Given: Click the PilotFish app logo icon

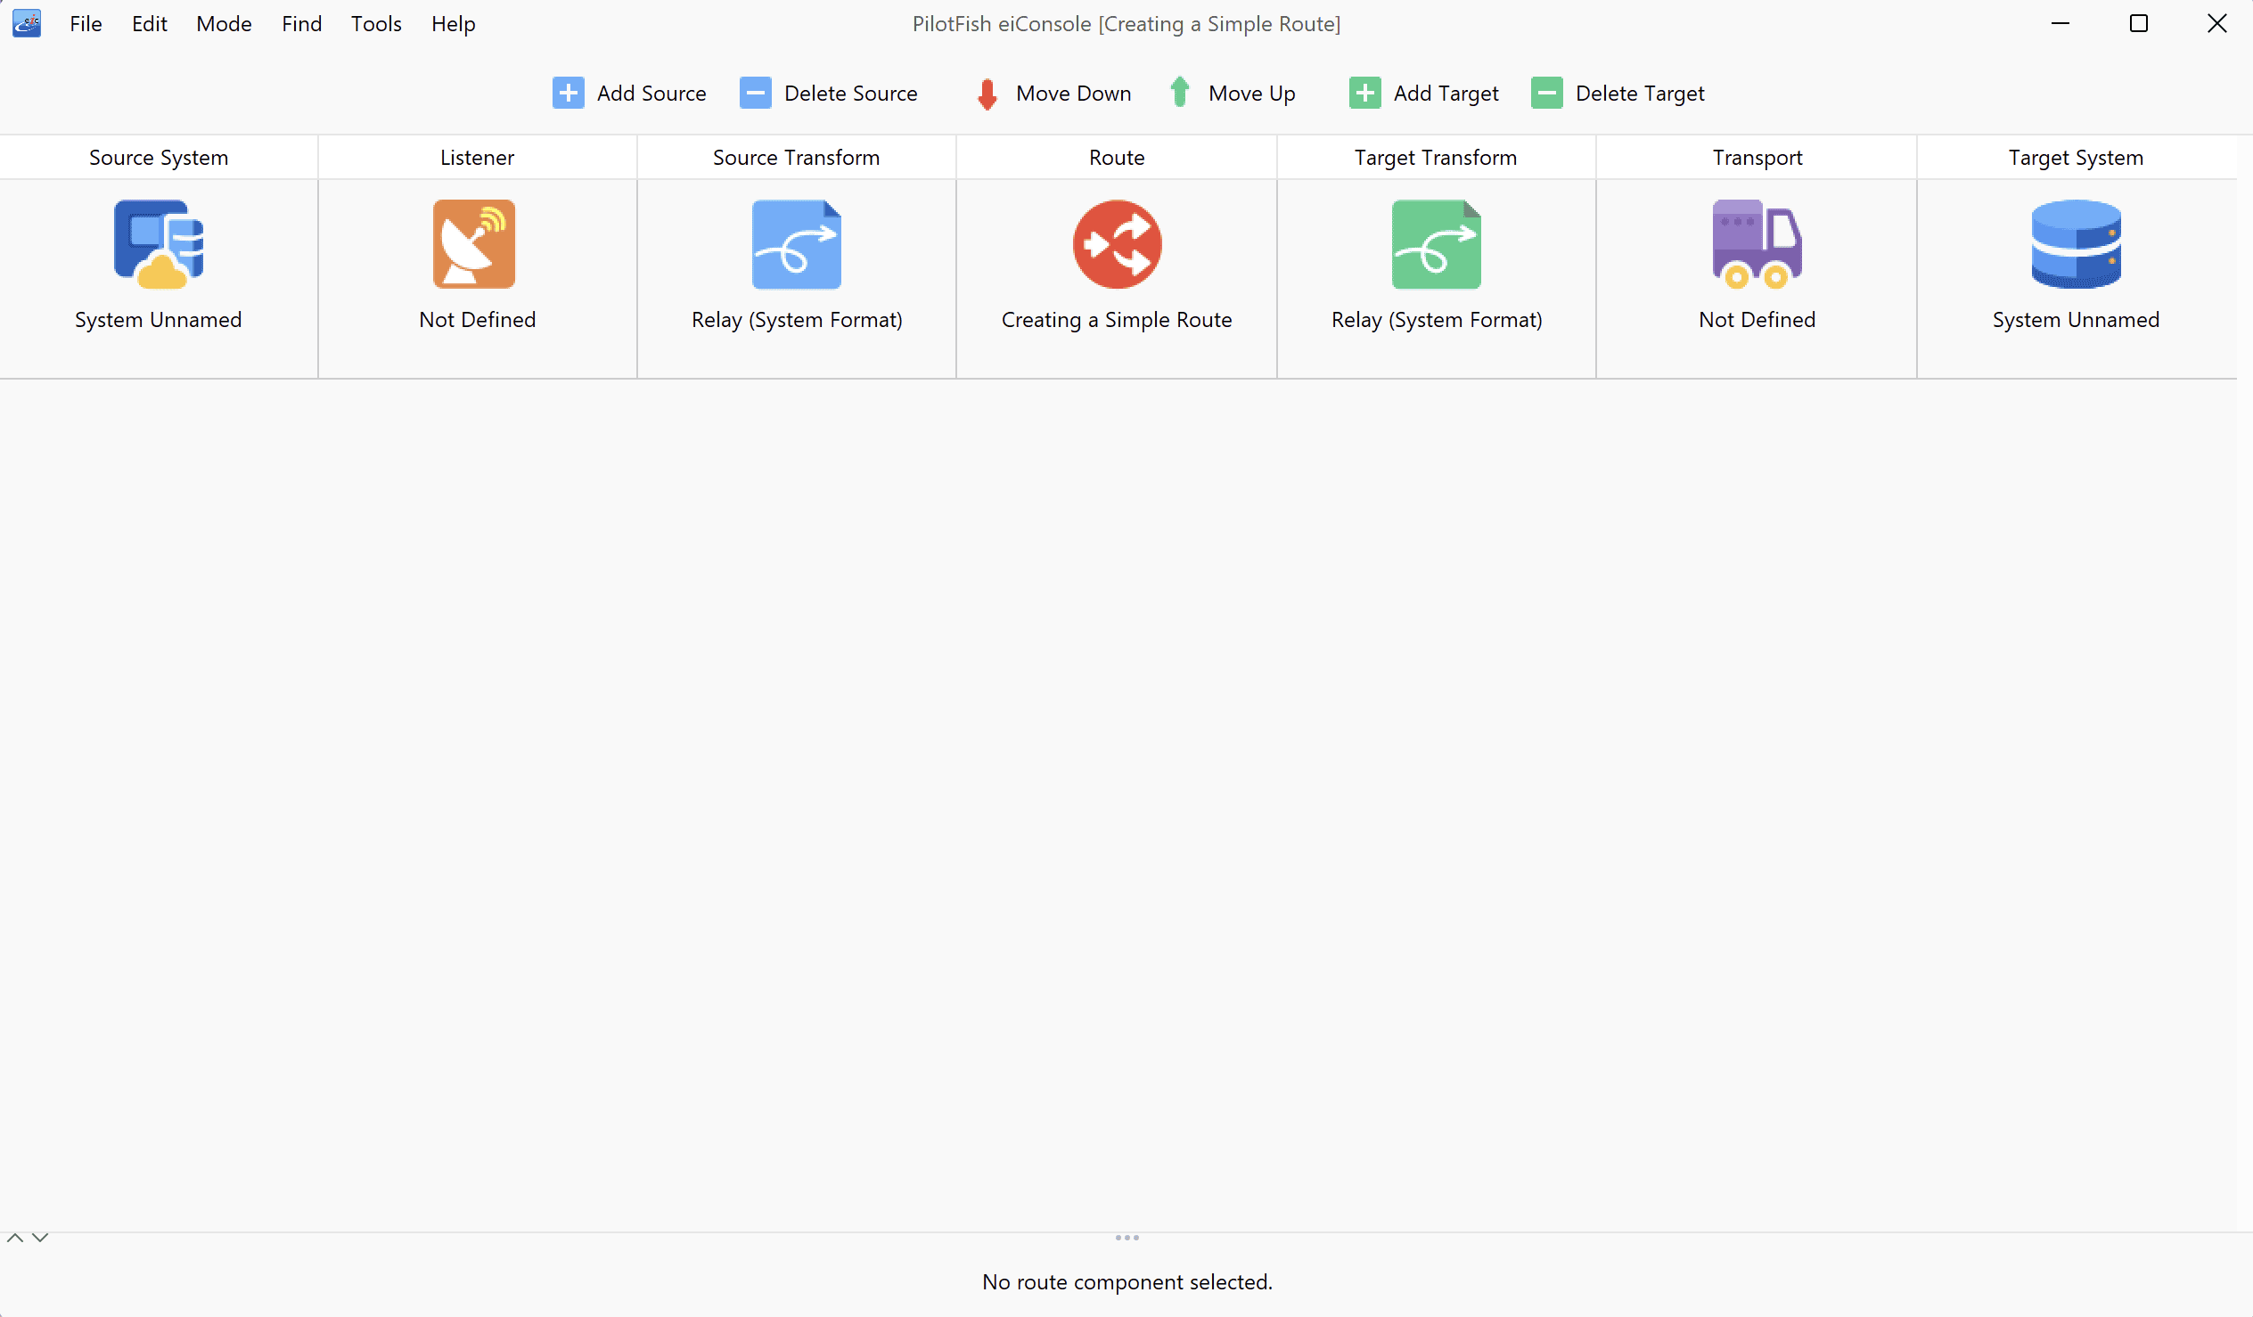Looking at the screenshot, I should tap(27, 23).
